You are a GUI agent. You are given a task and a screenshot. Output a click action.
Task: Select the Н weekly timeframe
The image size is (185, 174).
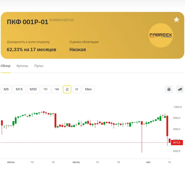(77, 89)
